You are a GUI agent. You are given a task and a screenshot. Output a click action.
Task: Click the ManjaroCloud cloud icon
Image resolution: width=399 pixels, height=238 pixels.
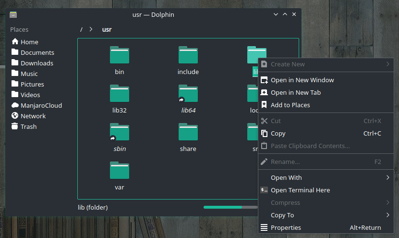click(x=15, y=105)
